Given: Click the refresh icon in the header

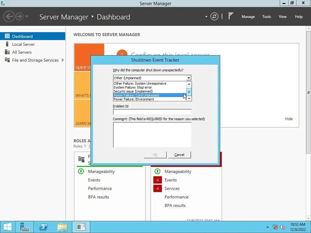Looking at the screenshot, I should (x=214, y=16).
